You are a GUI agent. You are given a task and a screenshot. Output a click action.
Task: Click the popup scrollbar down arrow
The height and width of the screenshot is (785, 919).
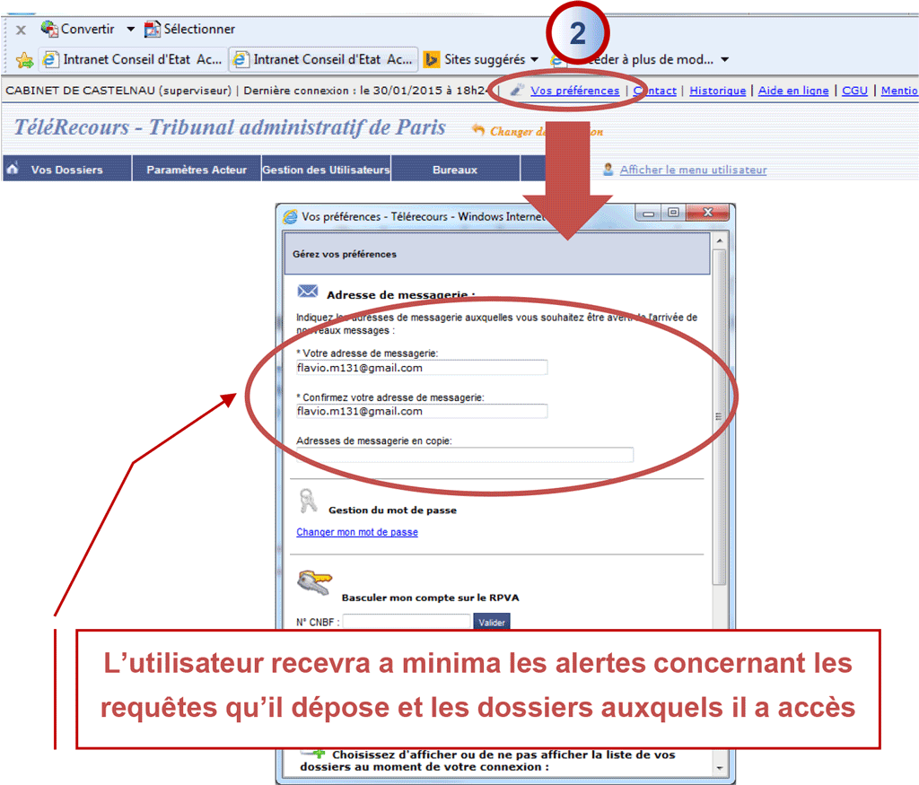coord(719,767)
